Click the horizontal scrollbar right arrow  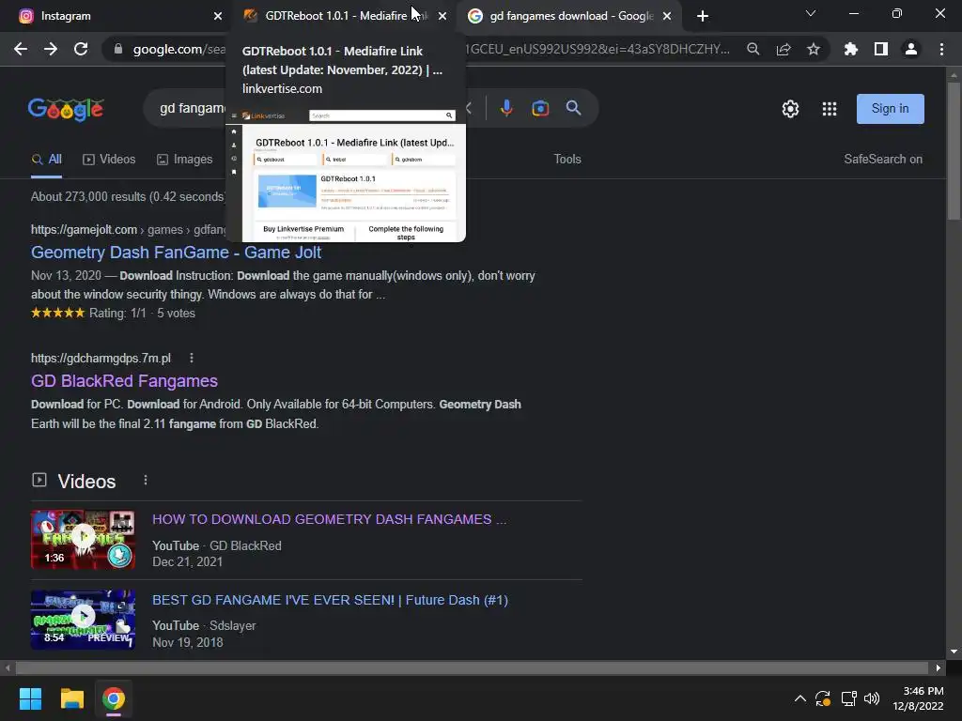(939, 667)
